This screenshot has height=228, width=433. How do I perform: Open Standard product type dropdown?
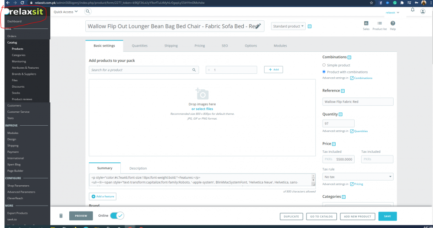pyautogui.click(x=288, y=26)
